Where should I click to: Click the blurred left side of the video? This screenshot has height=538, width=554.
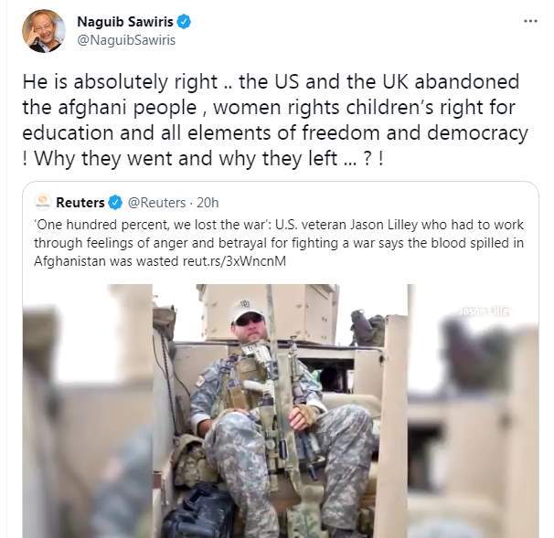[x=88, y=411]
